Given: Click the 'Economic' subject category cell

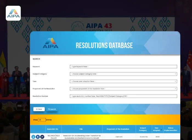Looking at the screenshot, I should [x=144, y=137].
